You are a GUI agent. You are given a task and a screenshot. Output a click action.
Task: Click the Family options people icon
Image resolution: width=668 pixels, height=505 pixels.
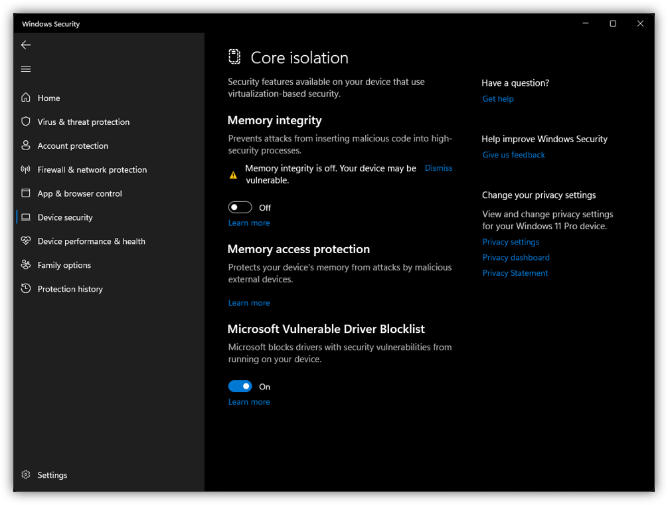(x=25, y=264)
